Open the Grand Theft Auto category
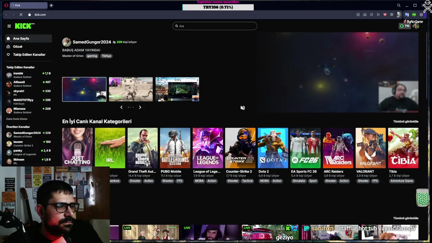Screen dimensions: 432x243 pyautogui.click(x=142, y=148)
